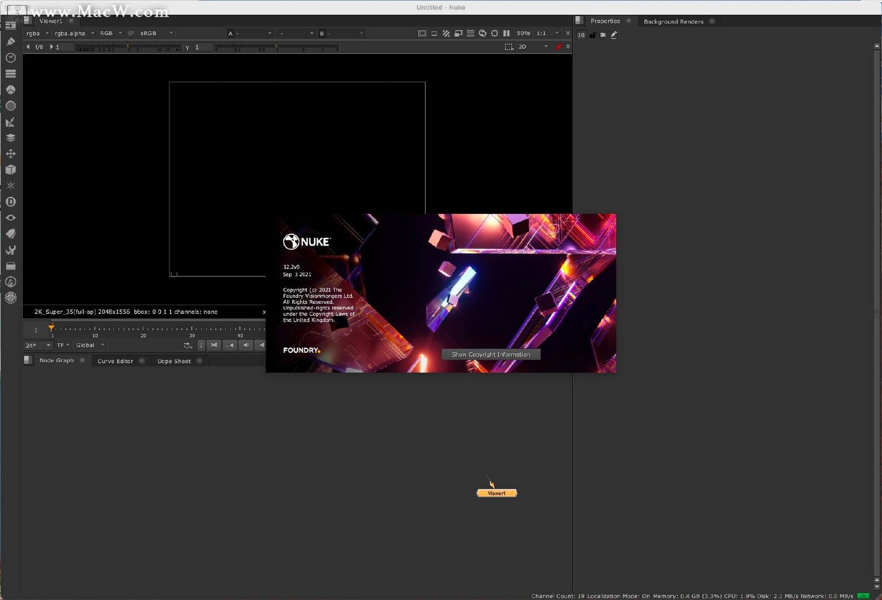The image size is (882, 600).
Task: Open the Channel nodes menu
Action: click(11, 73)
